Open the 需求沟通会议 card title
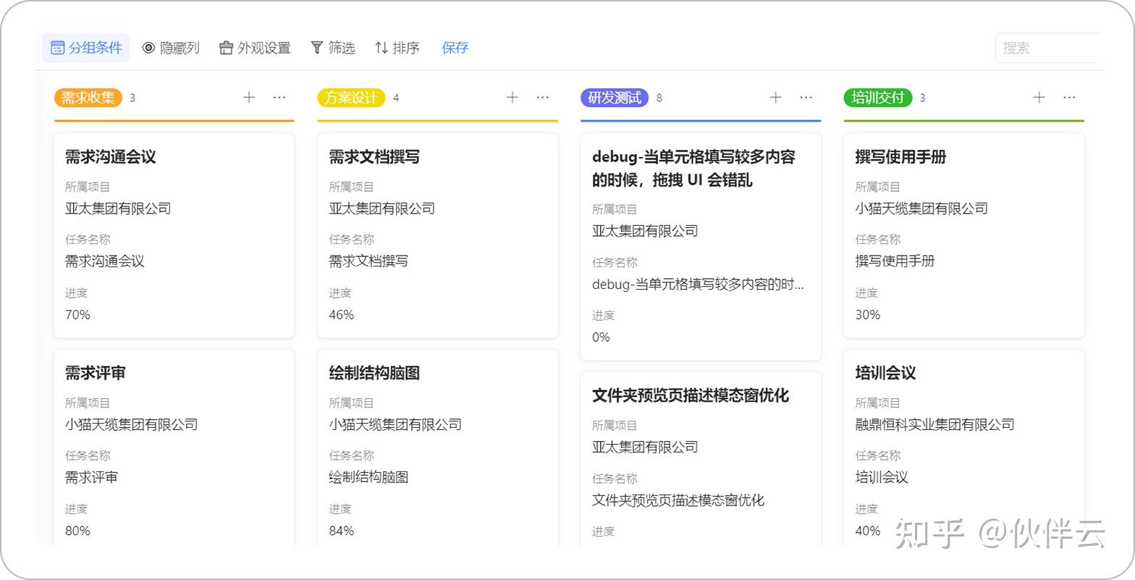 tap(111, 157)
